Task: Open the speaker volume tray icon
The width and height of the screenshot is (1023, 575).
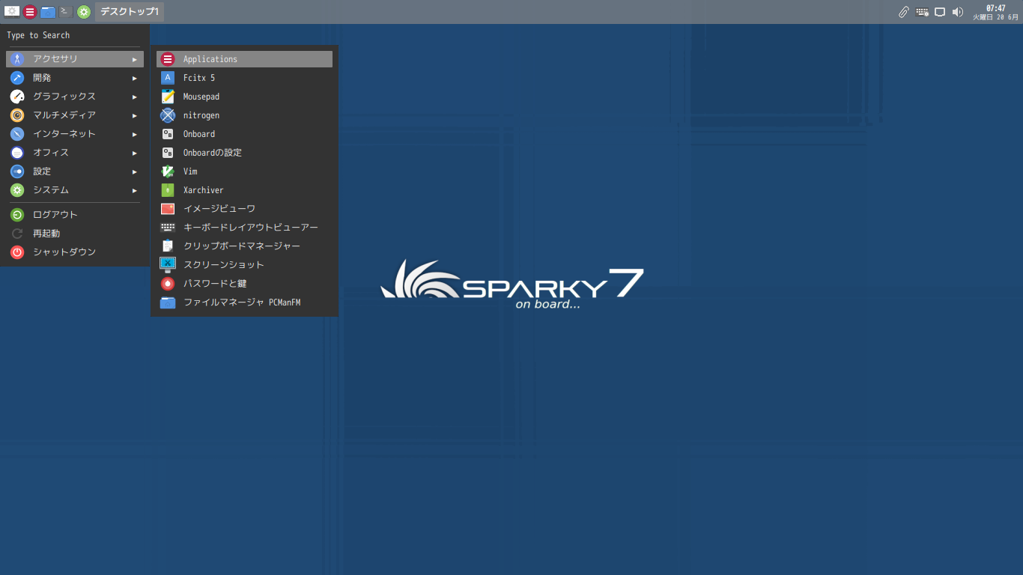Action: (958, 12)
